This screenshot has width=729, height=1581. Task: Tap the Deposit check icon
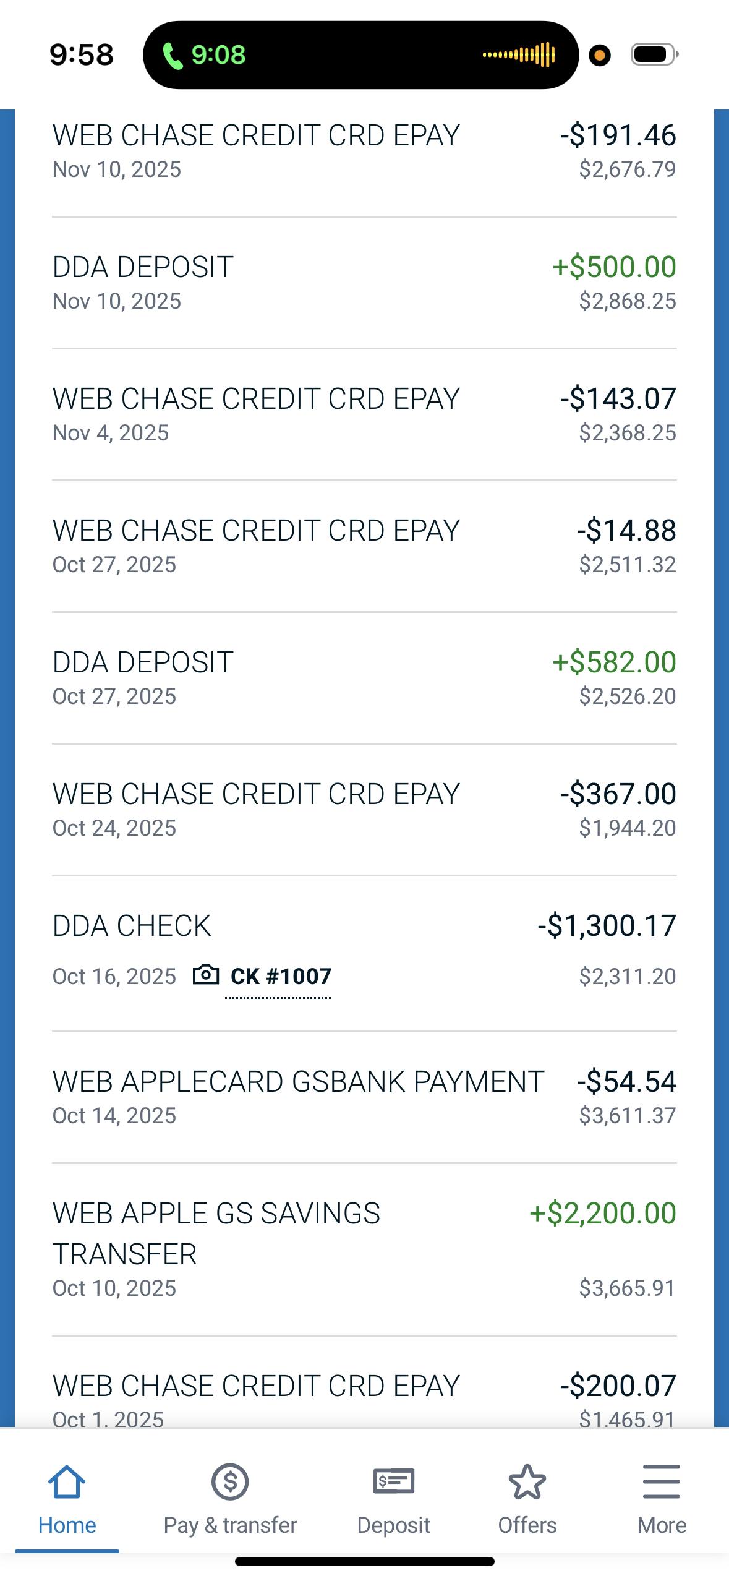394,1482
